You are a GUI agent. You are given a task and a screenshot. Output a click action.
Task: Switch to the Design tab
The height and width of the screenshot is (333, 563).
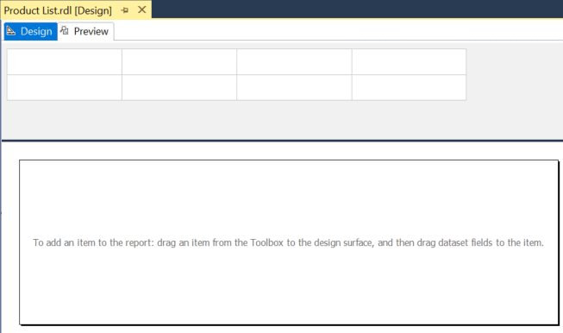[30, 32]
